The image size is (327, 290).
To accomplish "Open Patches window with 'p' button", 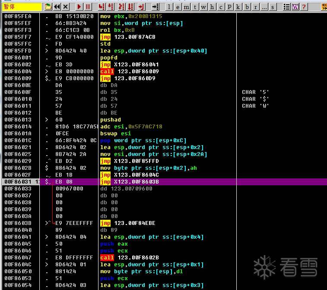I will [x=229, y=7].
